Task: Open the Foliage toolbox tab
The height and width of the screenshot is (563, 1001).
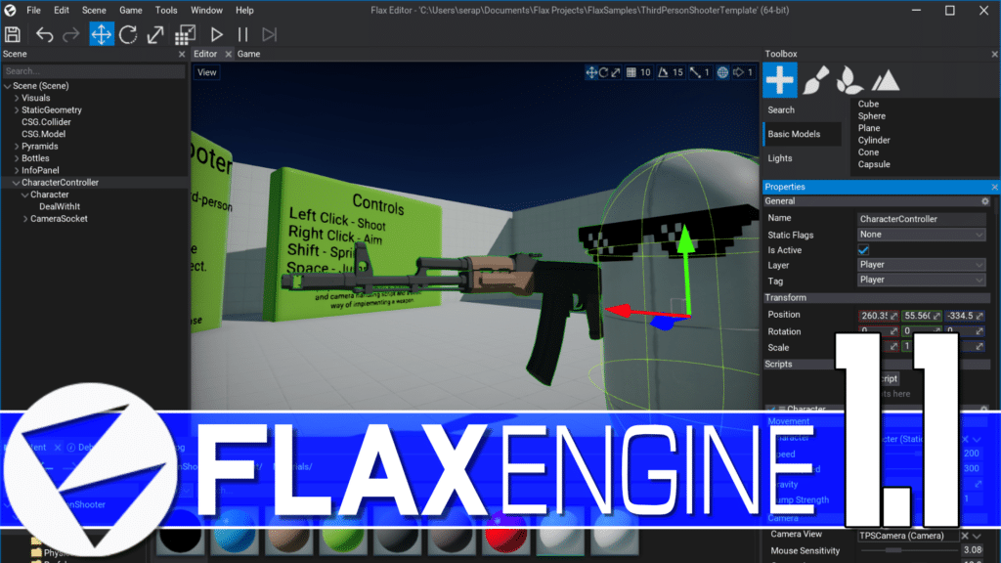Action: [x=849, y=80]
